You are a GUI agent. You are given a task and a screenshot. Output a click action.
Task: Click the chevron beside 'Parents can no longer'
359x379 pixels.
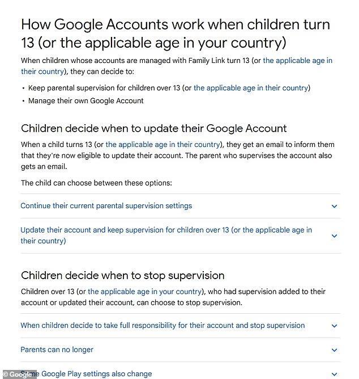[x=334, y=350]
